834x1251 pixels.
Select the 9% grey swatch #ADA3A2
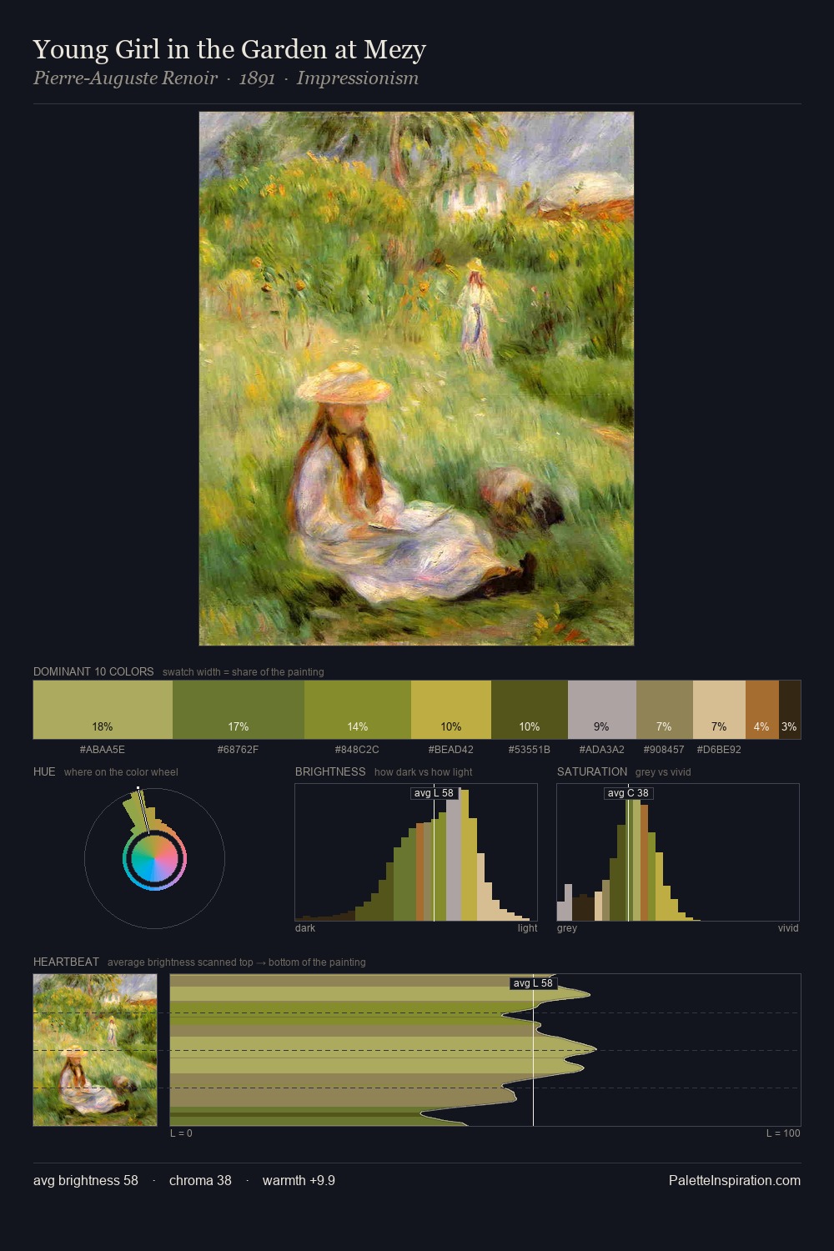click(602, 710)
